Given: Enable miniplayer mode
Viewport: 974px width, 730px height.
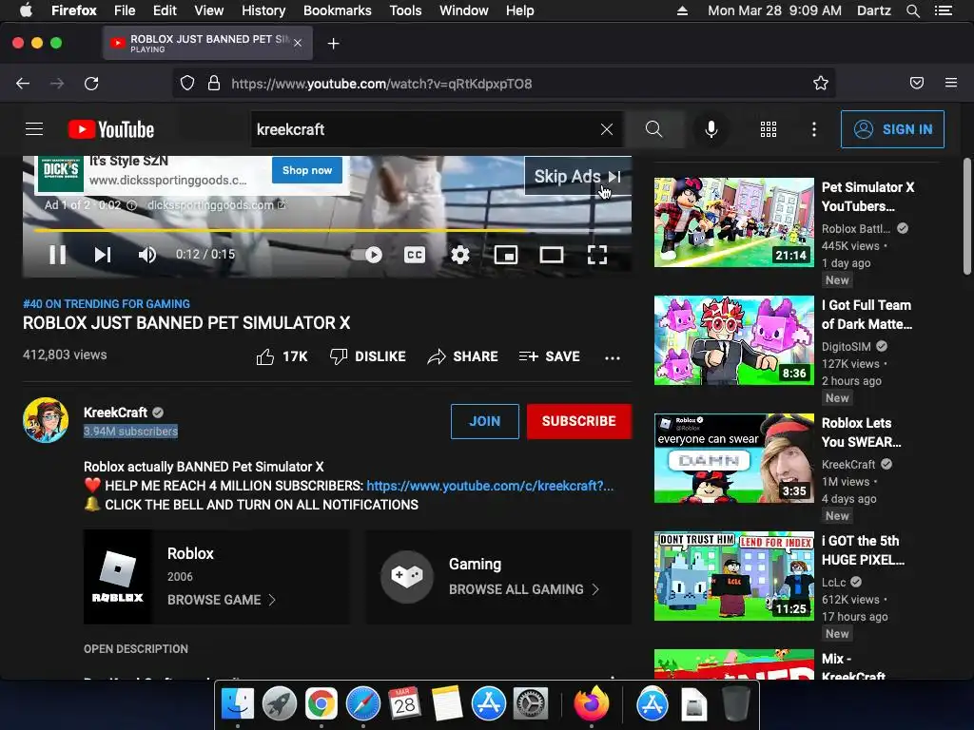Looking at the screenshot, I should tap(506, 255).
